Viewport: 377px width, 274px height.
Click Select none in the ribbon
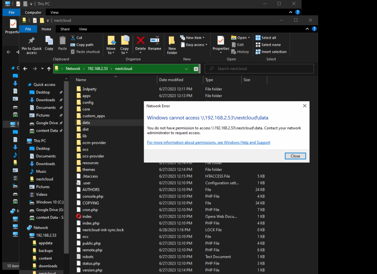268,45
